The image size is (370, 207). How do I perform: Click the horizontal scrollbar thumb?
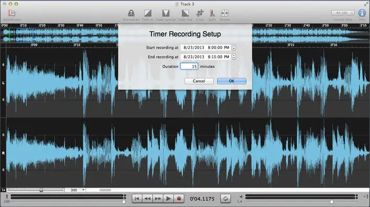pos(105,190)
